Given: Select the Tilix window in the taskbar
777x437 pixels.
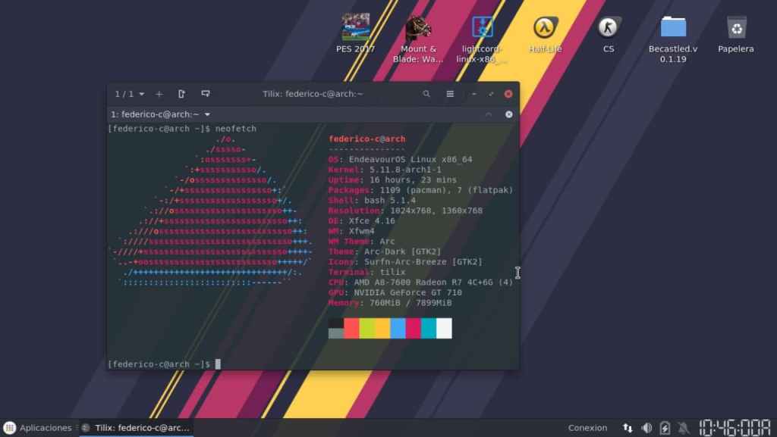Looking at the screenshot, I should pyautogui.click(x=137, y=428).
